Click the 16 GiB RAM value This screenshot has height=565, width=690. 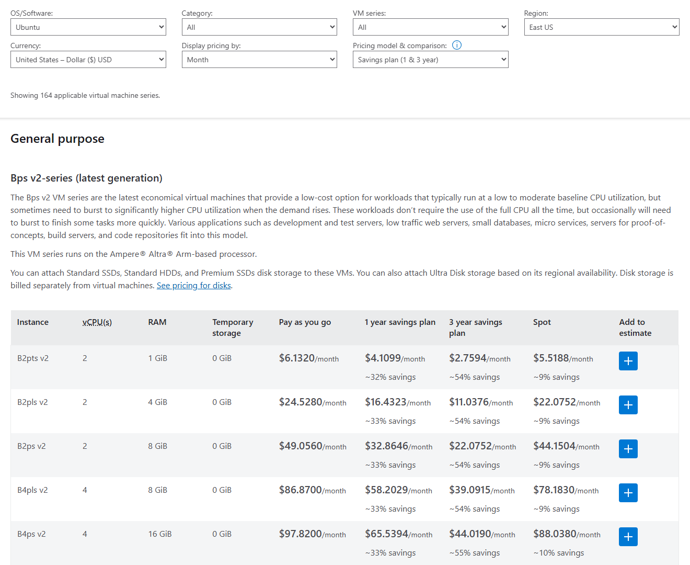click(x=160, y=534)
